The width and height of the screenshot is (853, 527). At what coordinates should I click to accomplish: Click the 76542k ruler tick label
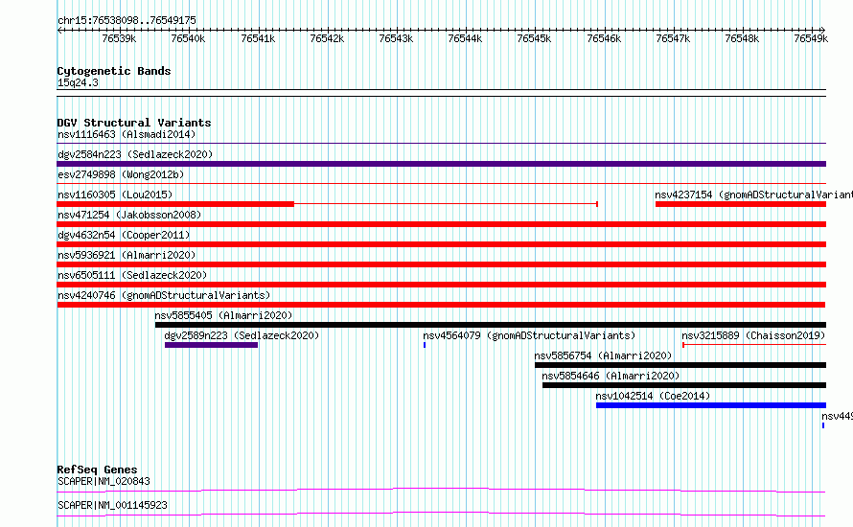(327, 38)
